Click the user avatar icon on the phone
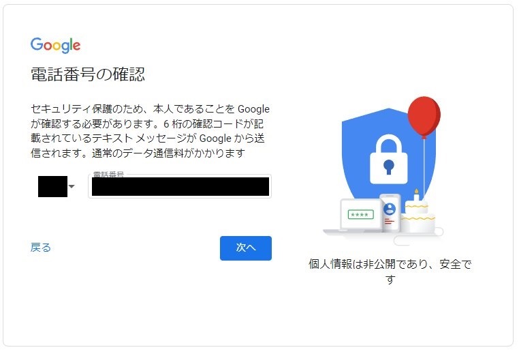 tap(390, 209)
